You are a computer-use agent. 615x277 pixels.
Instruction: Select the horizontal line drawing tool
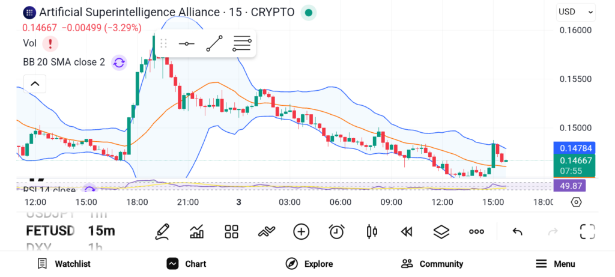point(187,44)
